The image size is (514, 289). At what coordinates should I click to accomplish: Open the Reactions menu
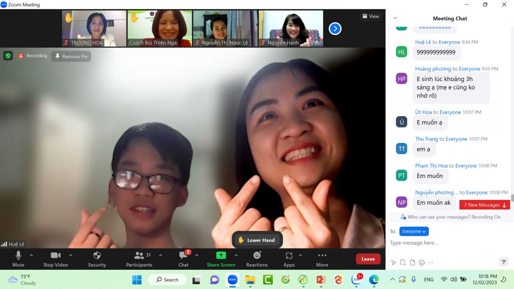tap(257, 256)
